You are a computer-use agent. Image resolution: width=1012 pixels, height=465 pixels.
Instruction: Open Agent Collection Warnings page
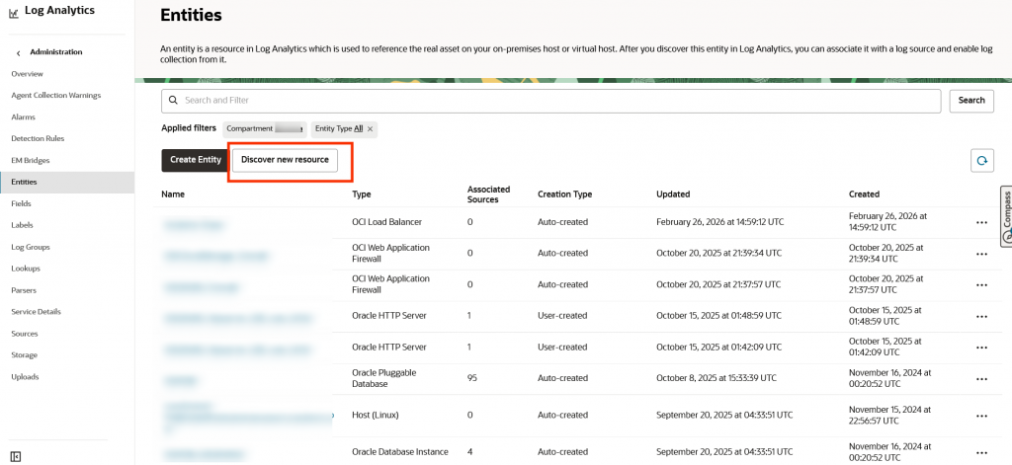(x=56, y=96)
